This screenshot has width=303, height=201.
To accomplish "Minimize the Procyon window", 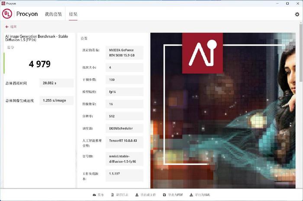I will [x=277, y=3].
